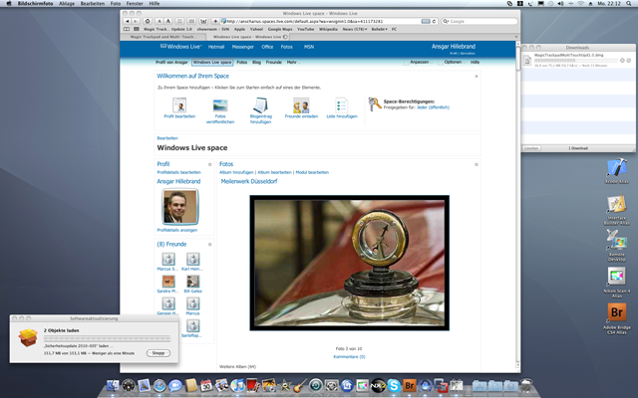Open the Remote Desktop icon on the desktop
638x398 pixels.
click(613, 238)
